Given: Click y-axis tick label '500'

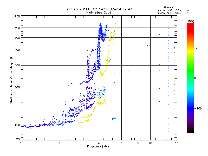Looking at the screenshot, I should (x=17, y=38).
